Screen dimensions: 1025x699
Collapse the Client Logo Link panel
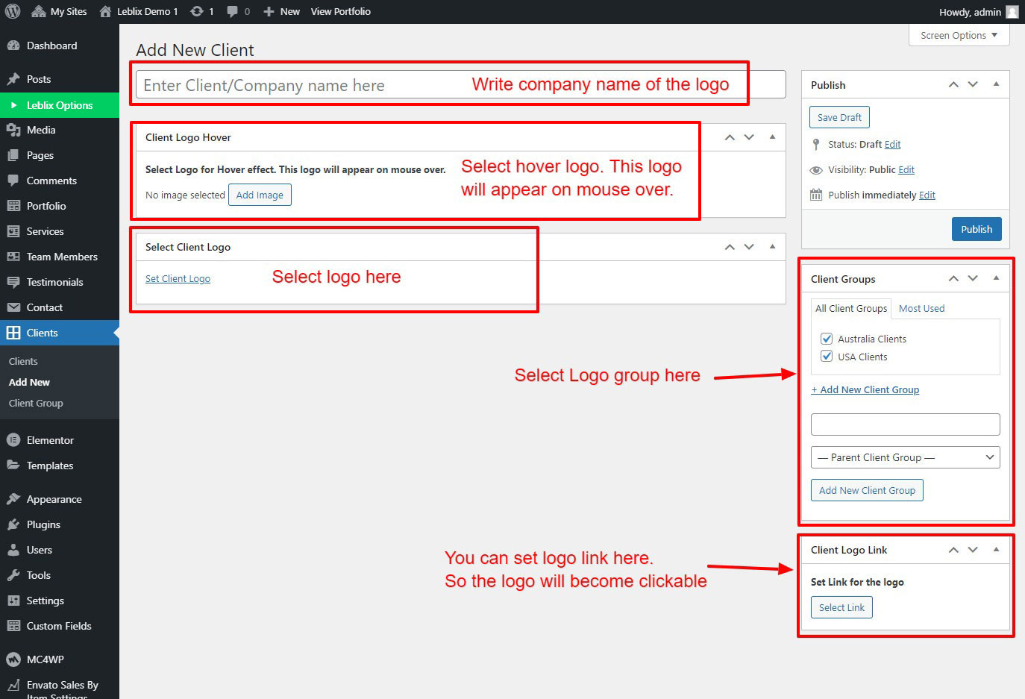[996, 550]
